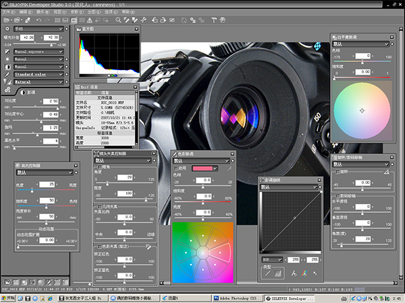
Task: Open the 文件 File menu
Action: [9, 12]
